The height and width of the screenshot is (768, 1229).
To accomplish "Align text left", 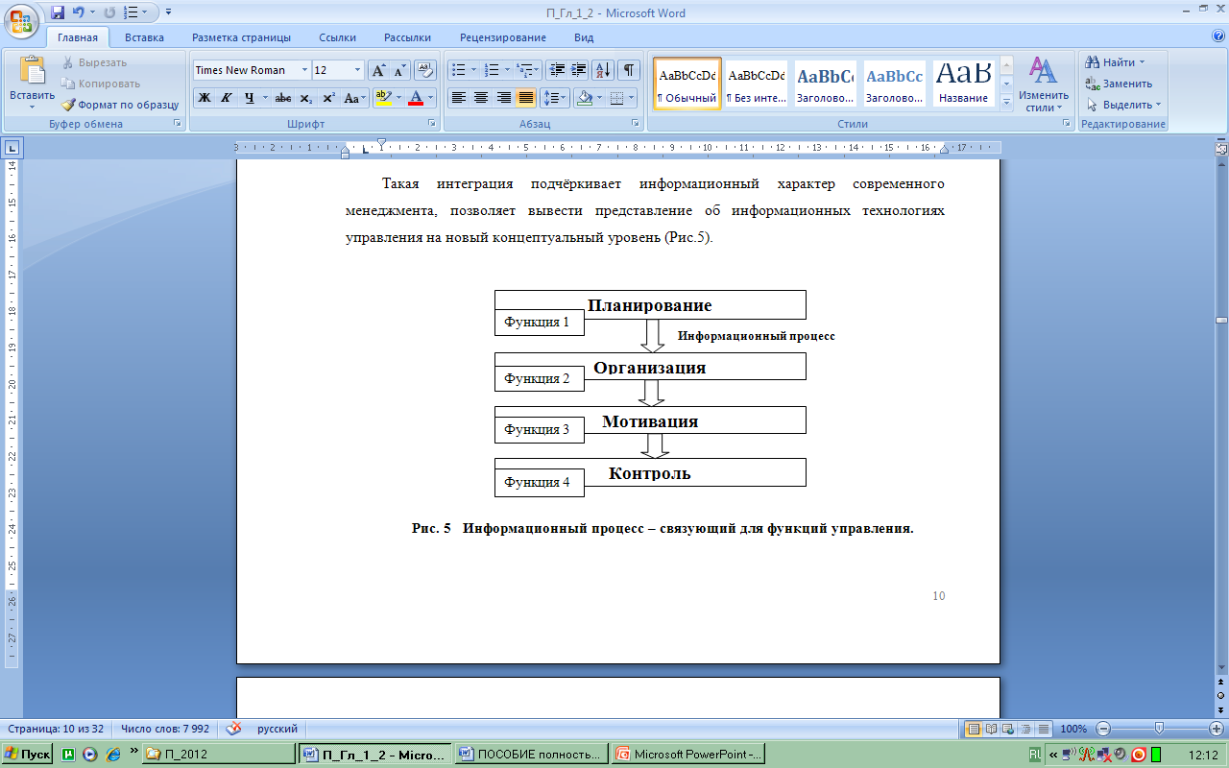I will pyautogui.click(x=459, y=98).
